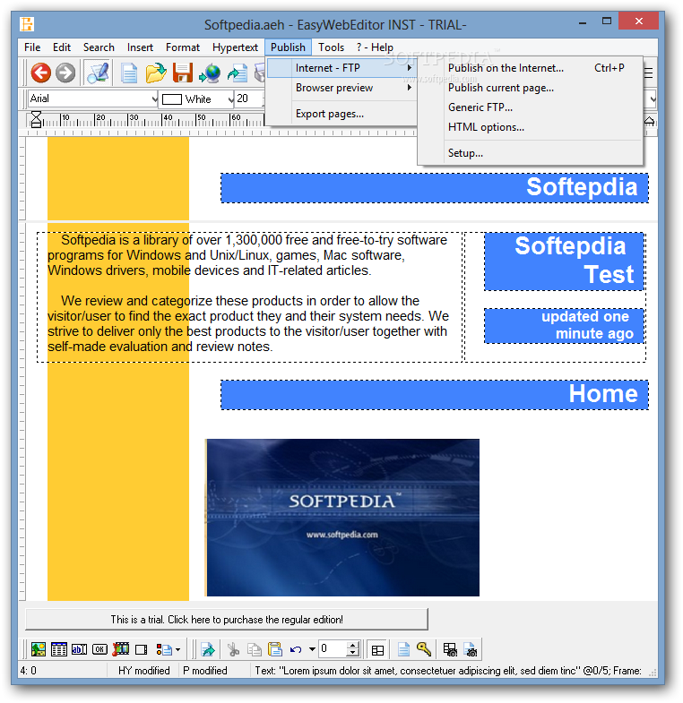Click the right margin marker on ruler
Screen dimensions: 683x703
[x=649, y=121]
